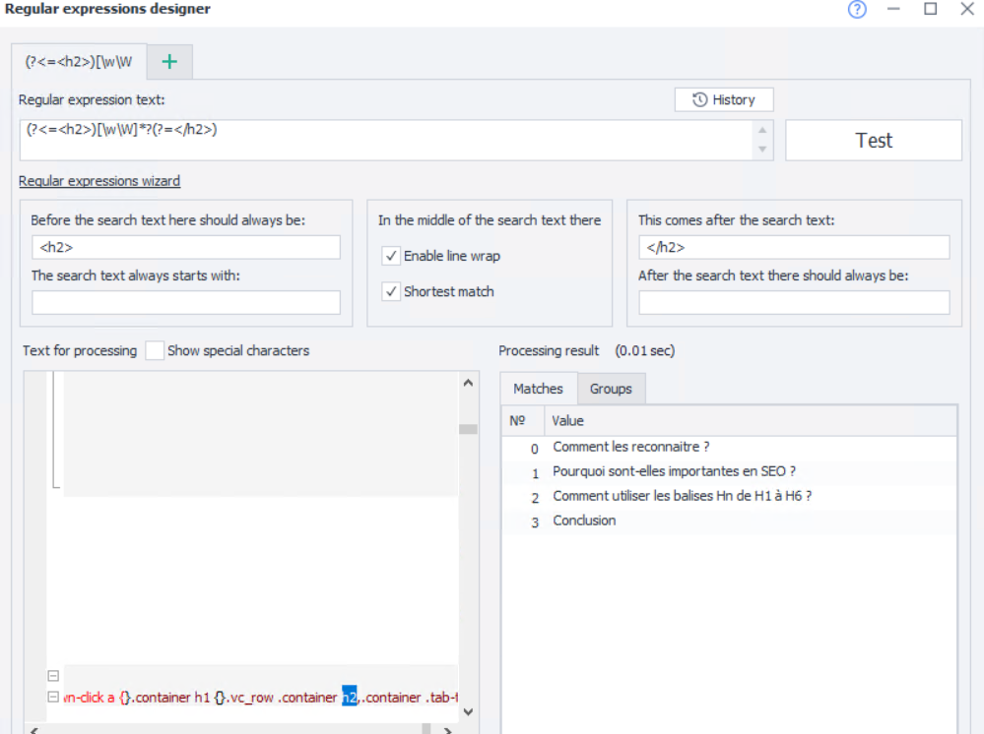Add a new regex tab with plus icon
984x734 pixels.
click(169, 61)
